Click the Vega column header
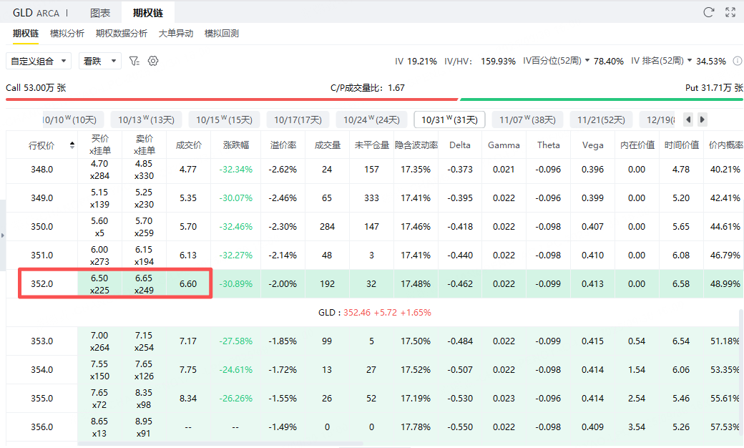744x448 pixels. [592, 145]
